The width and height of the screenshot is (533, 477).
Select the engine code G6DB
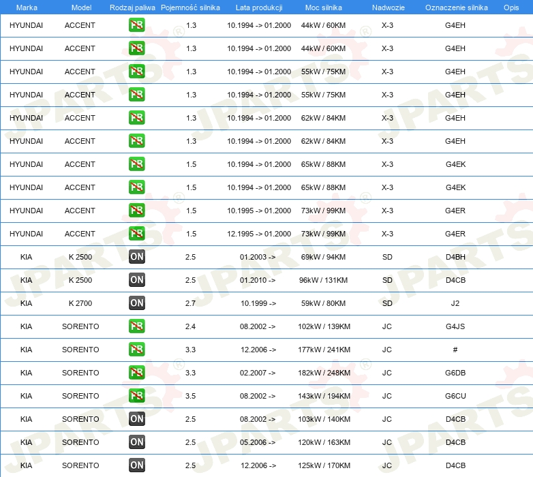[x=455, y=373]
